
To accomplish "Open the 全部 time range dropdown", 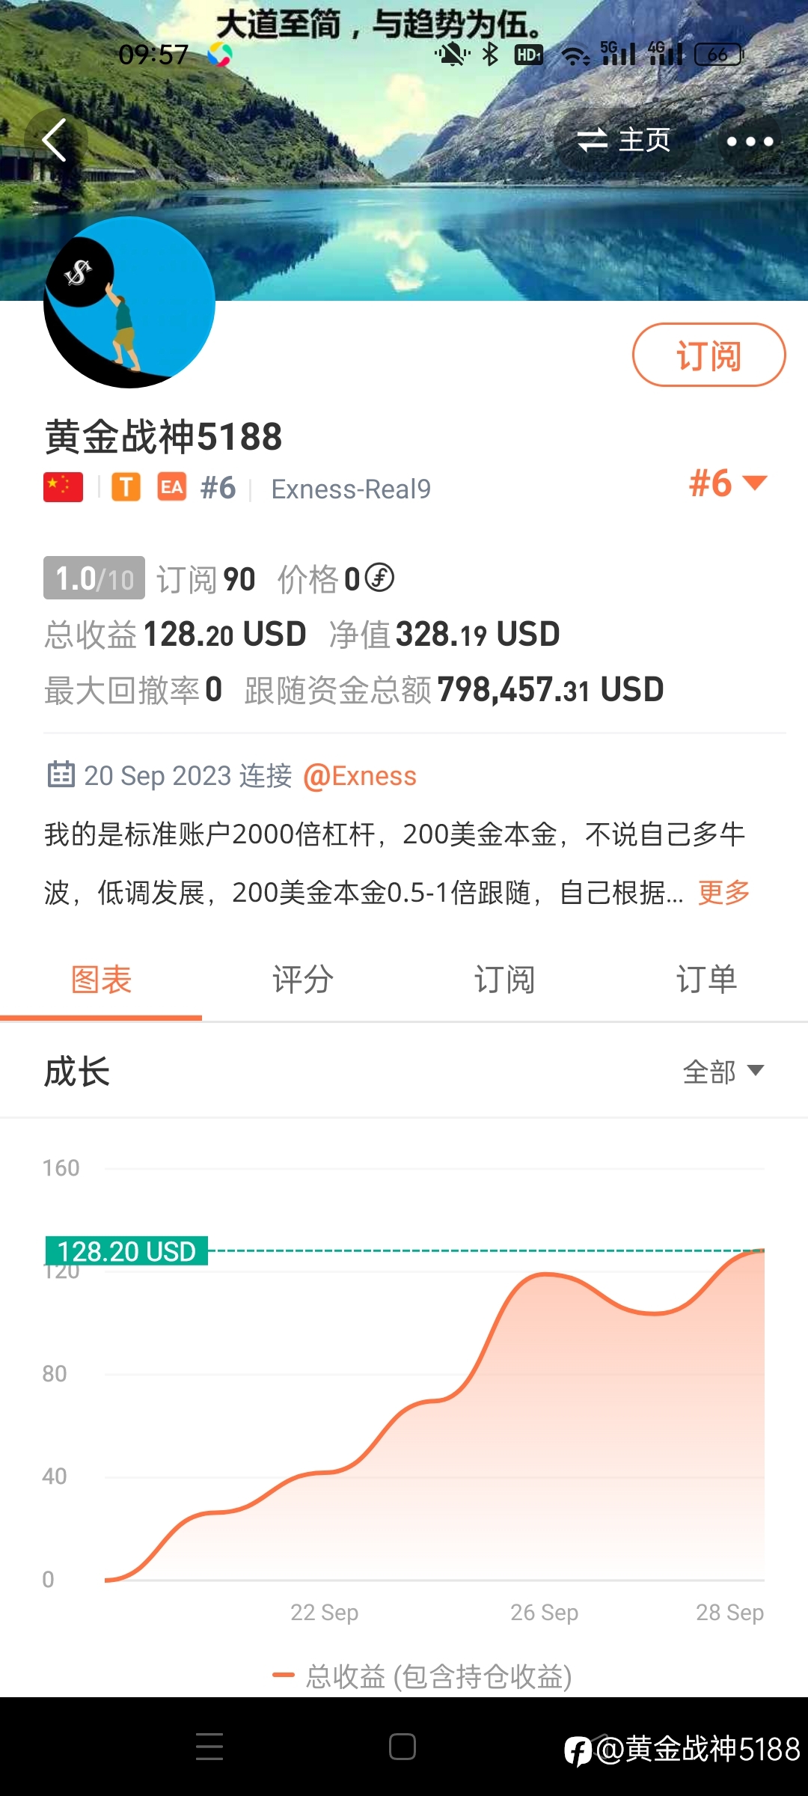I will [723, 1072].
